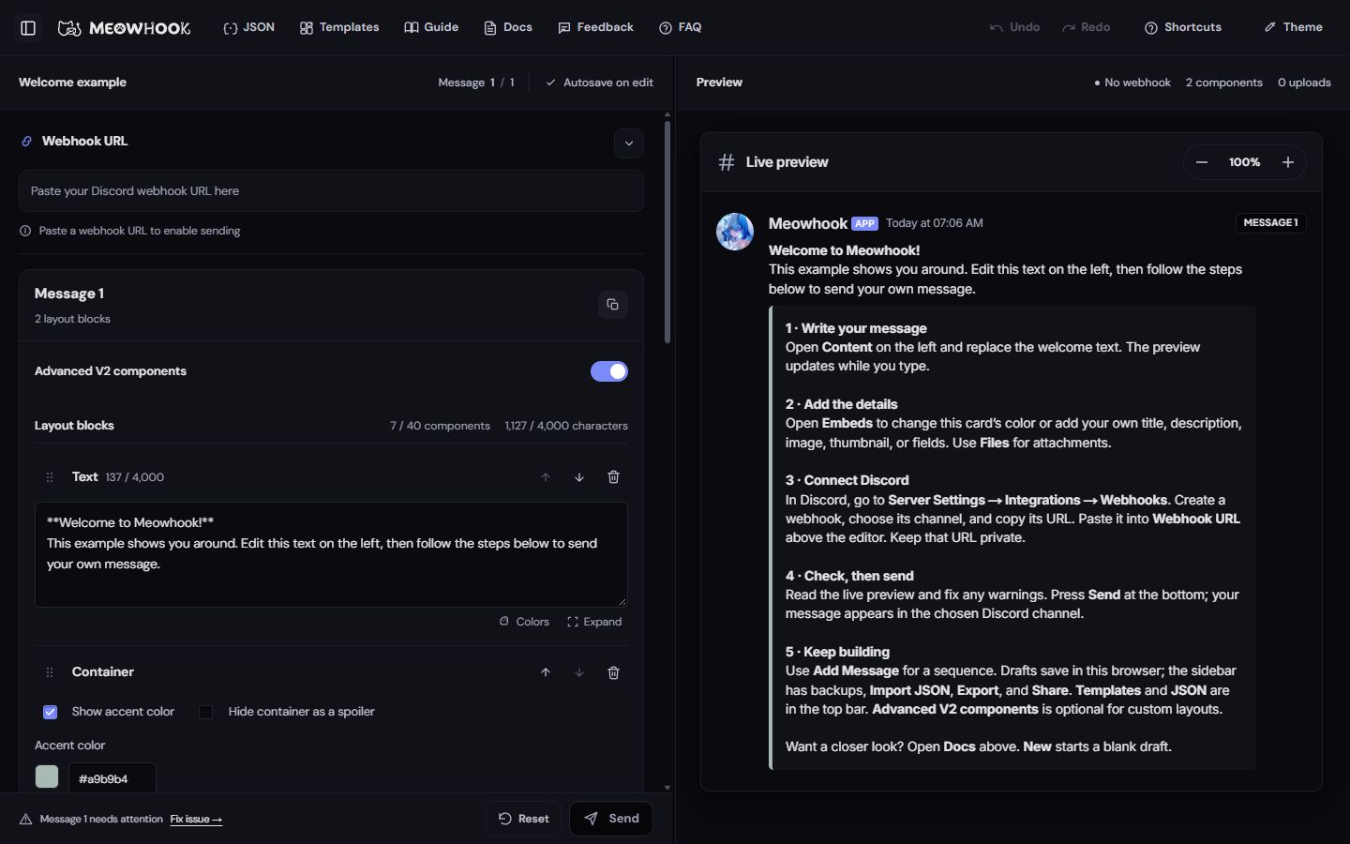The image size is (1350, 844).
Task: Collapse the Webhook URL section
Action: click(629, 143)
